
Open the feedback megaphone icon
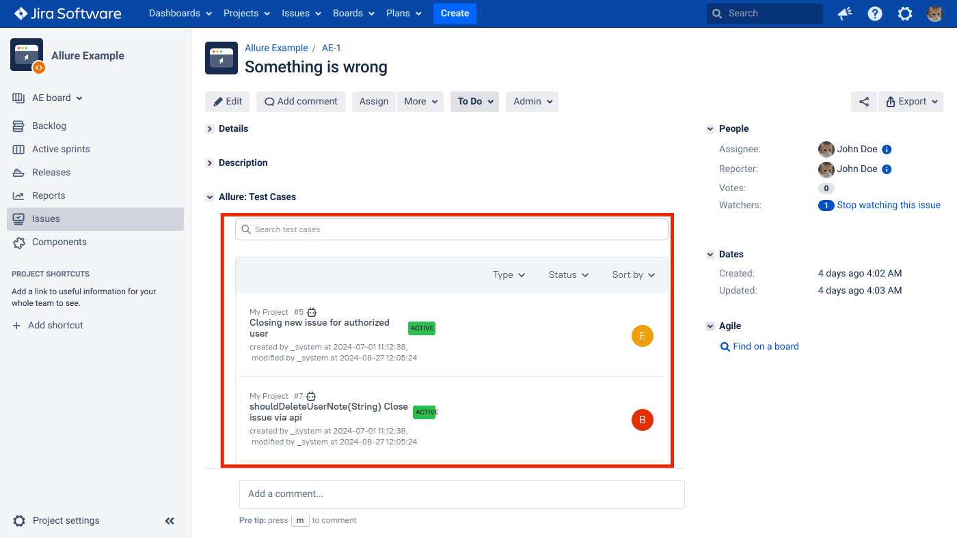point(845,14)
